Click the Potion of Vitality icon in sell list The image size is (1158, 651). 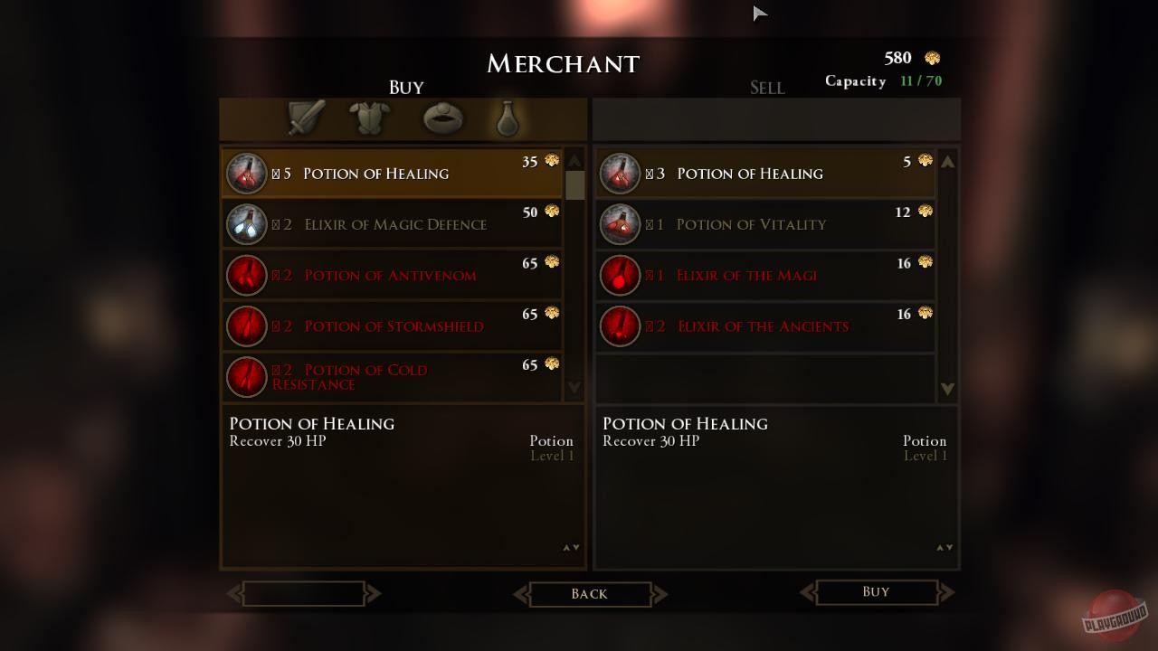(x=620, y=225)
